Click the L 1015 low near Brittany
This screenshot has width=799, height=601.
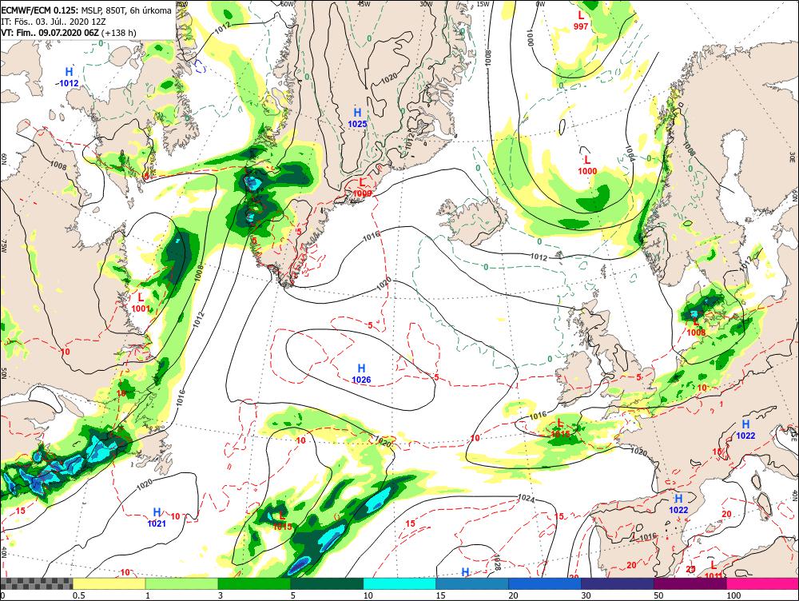point(561,428)
